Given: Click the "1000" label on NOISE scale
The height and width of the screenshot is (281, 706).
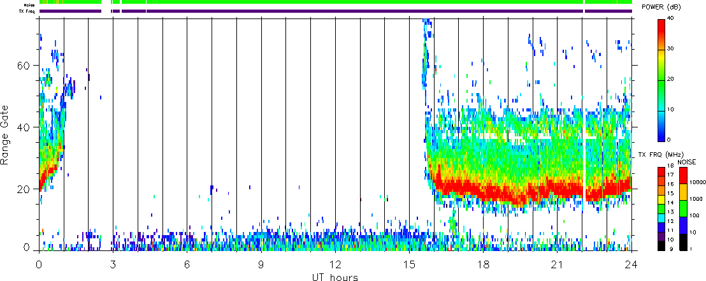Looking at the screenshot, I should 695,199.
